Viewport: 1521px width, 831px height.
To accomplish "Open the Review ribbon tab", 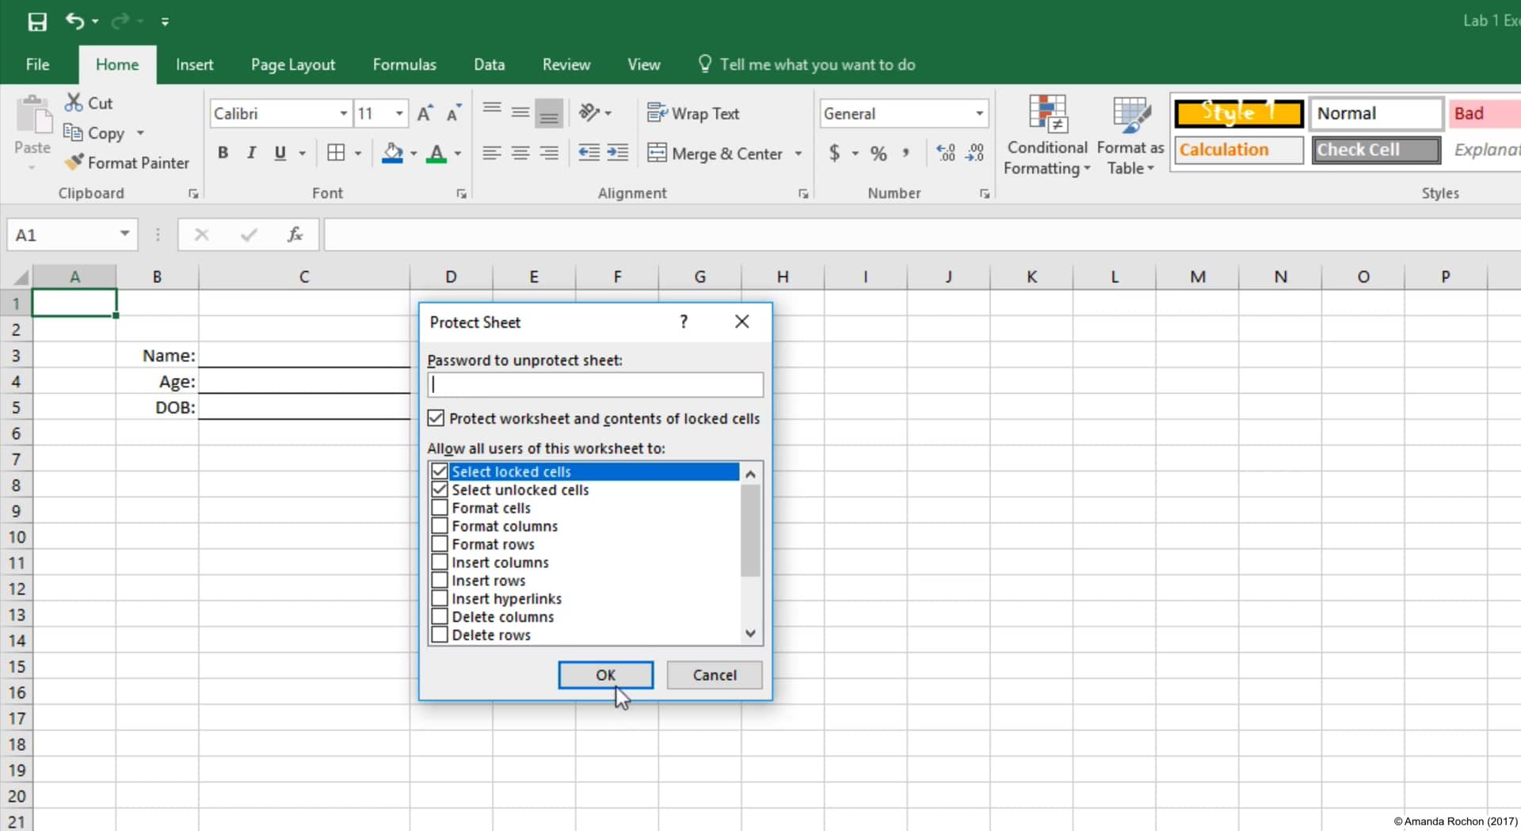I will click(x=566, y=64).
